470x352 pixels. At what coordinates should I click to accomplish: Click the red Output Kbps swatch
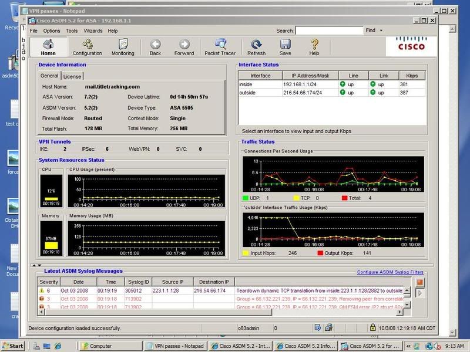[320, 253]
